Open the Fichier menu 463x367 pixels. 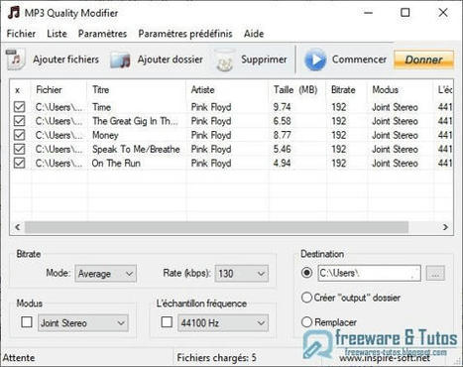[x=21, y=34]
